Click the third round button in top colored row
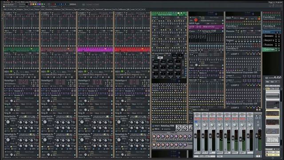Image resolution: width=284 pixels, height=160 pixels. tap(163, 136)
